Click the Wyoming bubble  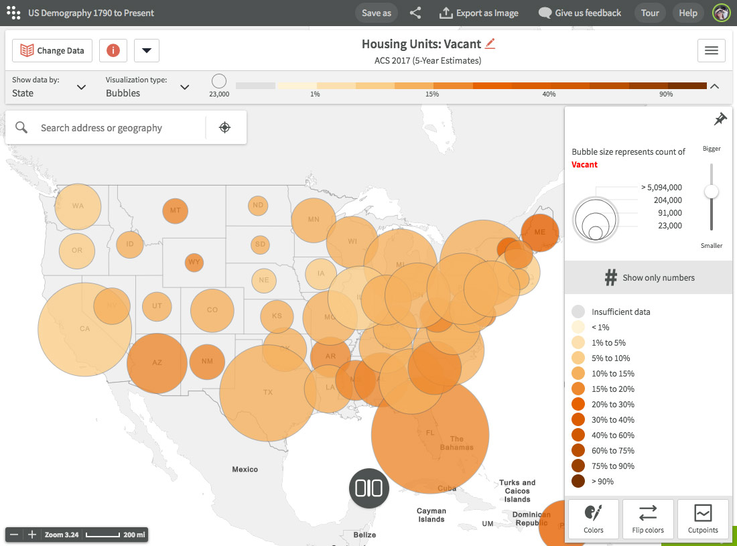[x=194, y=262]
